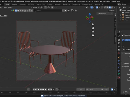The height and width of the screenshot is (97, 130).
Task: Select the Green material slot
Action: 126,40
